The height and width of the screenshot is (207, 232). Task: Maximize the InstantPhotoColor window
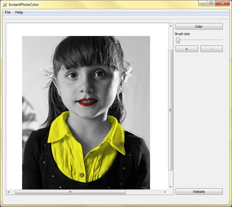(211, 3)
